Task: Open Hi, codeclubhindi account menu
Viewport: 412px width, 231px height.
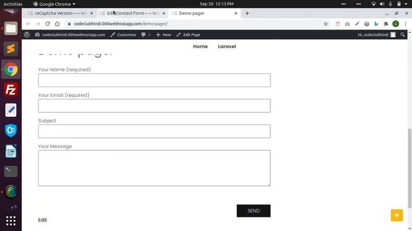Action: tap(377, 35)
